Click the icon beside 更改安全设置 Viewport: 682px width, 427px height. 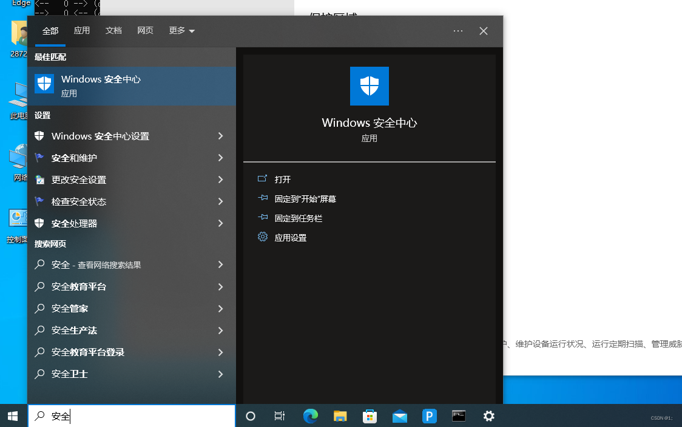click(39, 179)
